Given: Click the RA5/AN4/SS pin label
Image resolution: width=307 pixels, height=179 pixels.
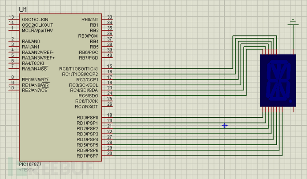Looking at the screenshot, I should (x=34, y=69).
